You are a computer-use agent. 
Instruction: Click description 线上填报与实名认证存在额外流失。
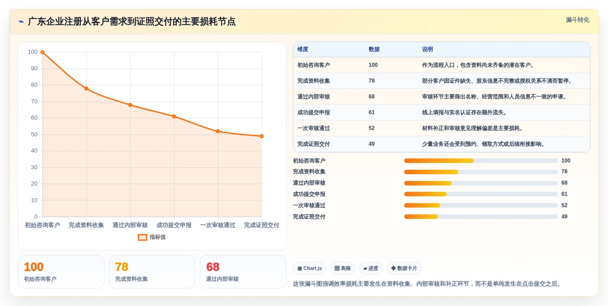point(465,112)
